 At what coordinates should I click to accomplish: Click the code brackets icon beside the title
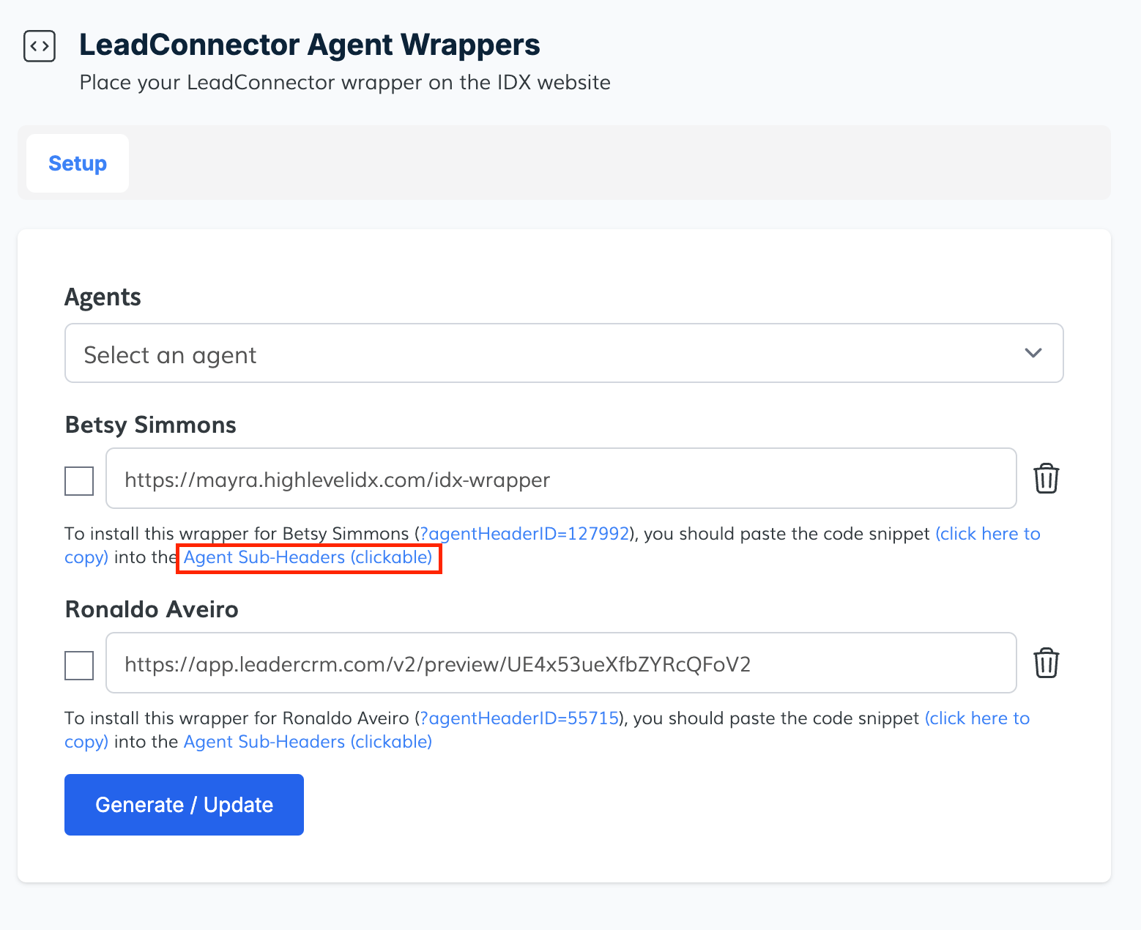[x=40, y=46]
